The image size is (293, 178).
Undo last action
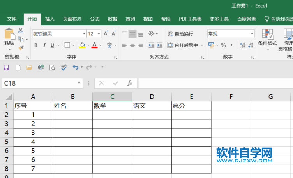76,67
